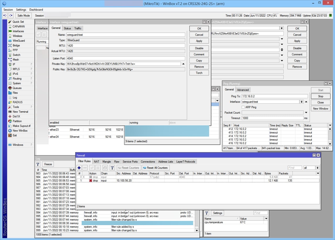Add a firewall rule with the plus icon
The image size is (335, 240).
79,168
